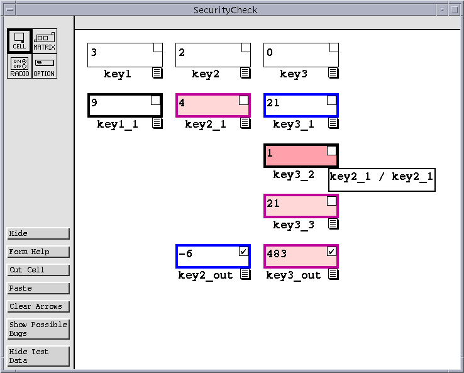Open the formula icon beside key3_3

point(333,224)
